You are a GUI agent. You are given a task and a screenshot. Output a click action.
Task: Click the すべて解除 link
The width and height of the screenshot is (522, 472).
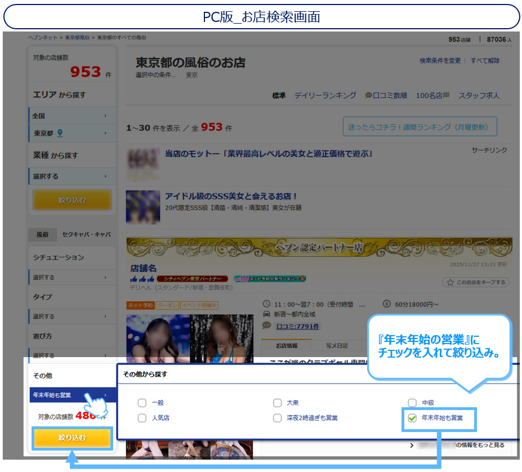485,61
